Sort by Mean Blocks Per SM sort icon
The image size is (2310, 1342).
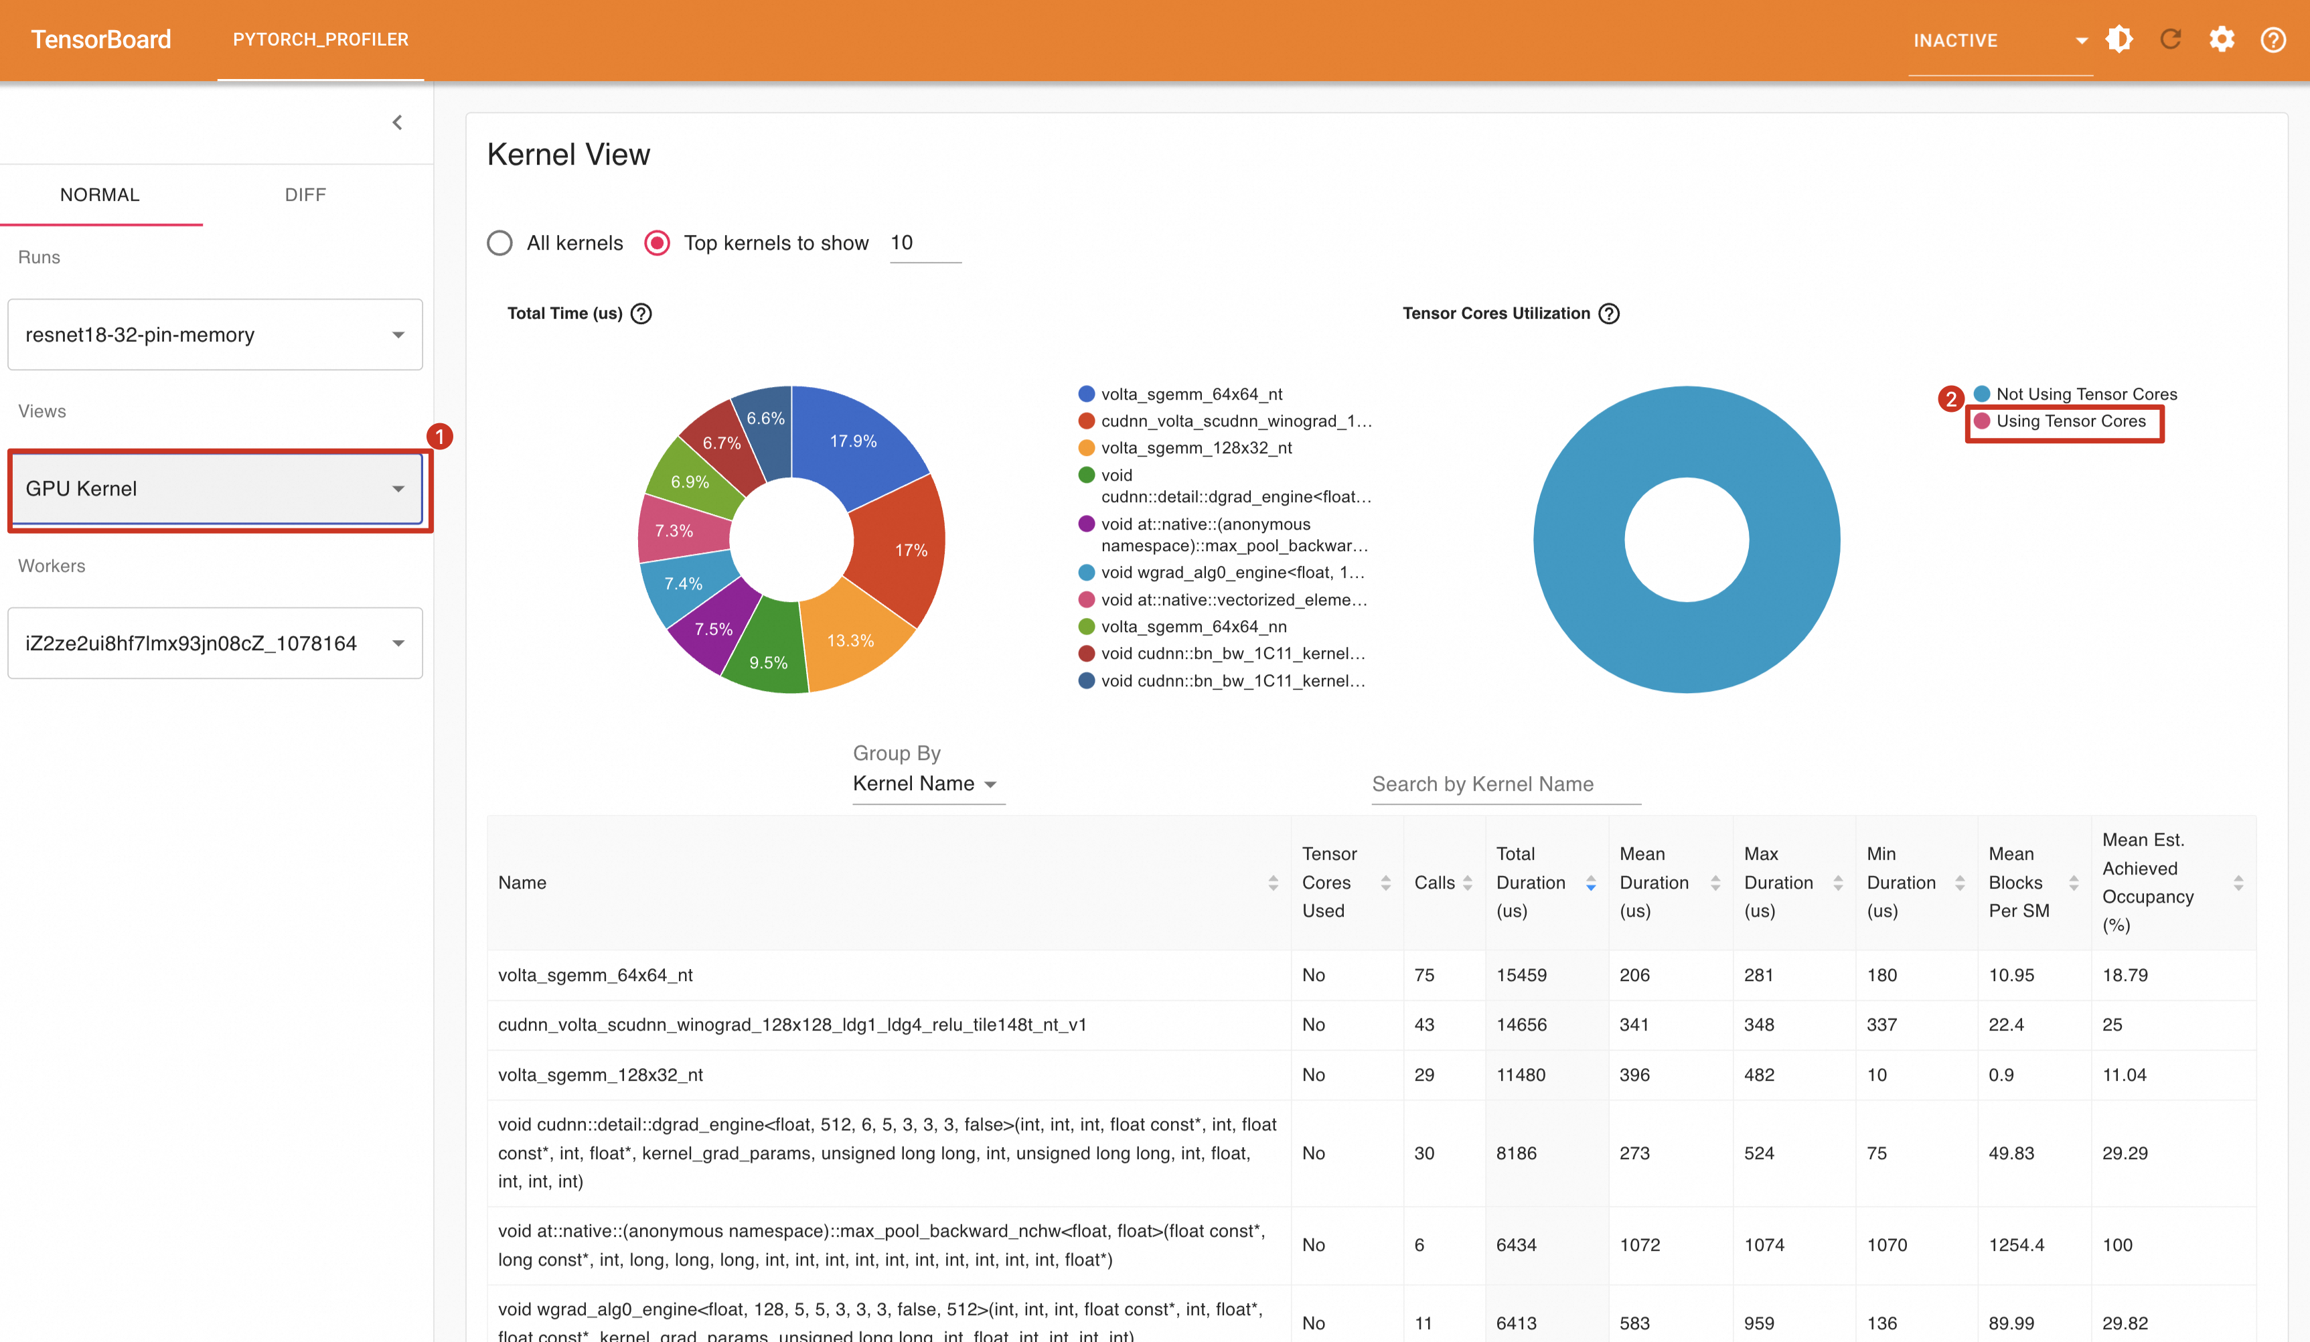click(x=2074, y=883)
